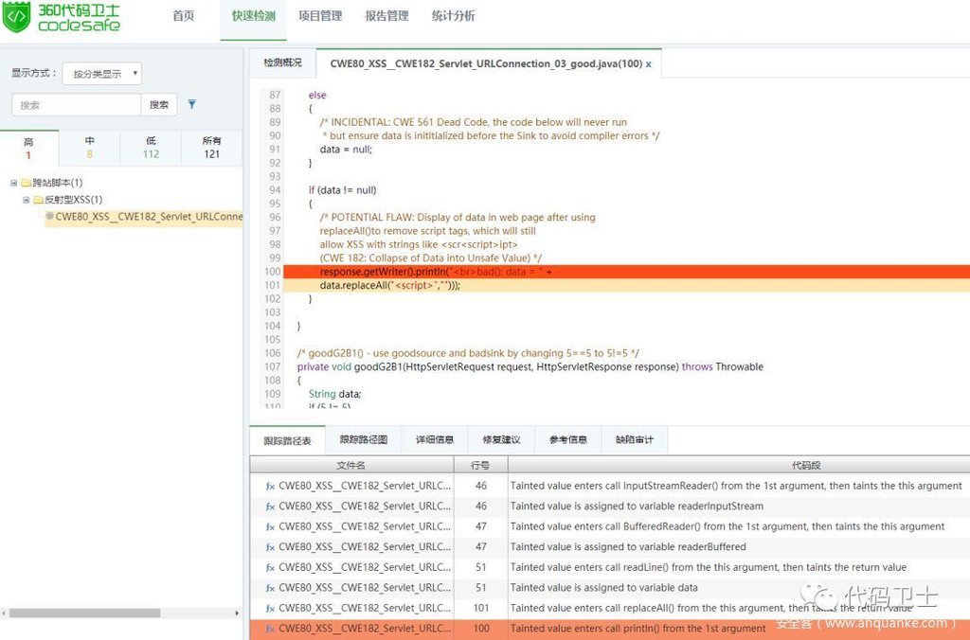Click the blue filter funnel icon
The image size is (970, 640).
[191, 104]
